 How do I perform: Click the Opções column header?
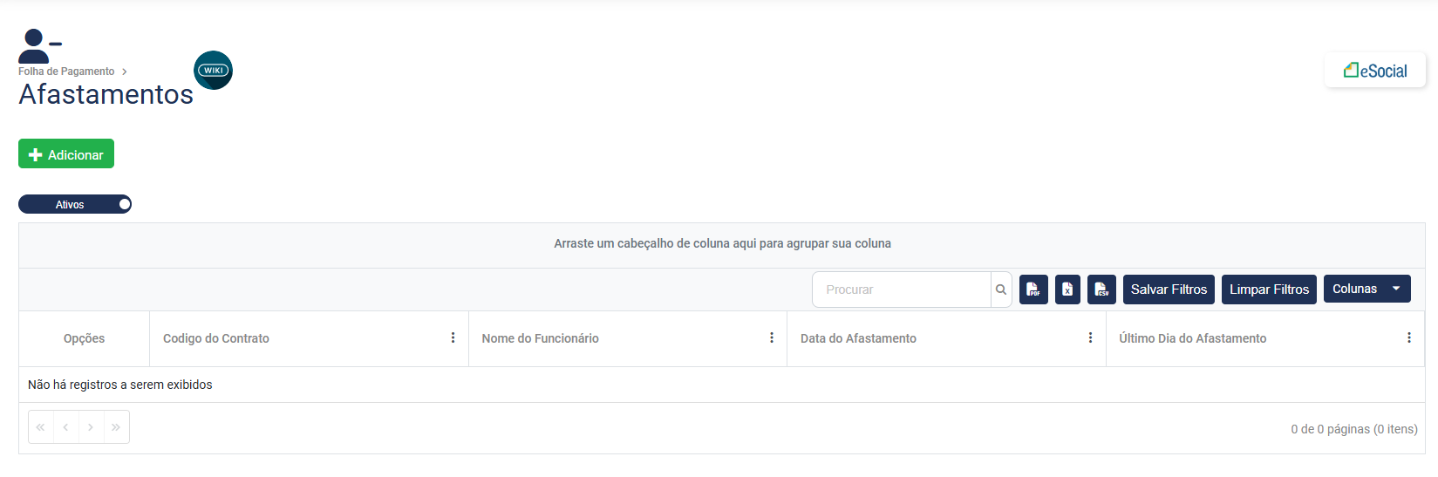[x=84, y=338]
